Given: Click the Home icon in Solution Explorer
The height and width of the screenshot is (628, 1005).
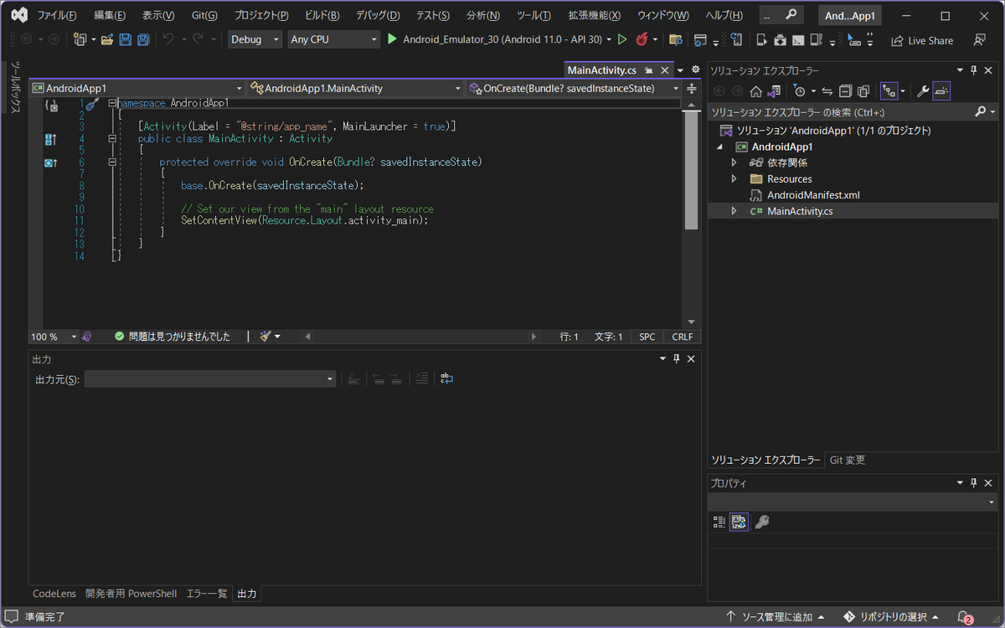Looking at the screenshot, I should [756, 90].
